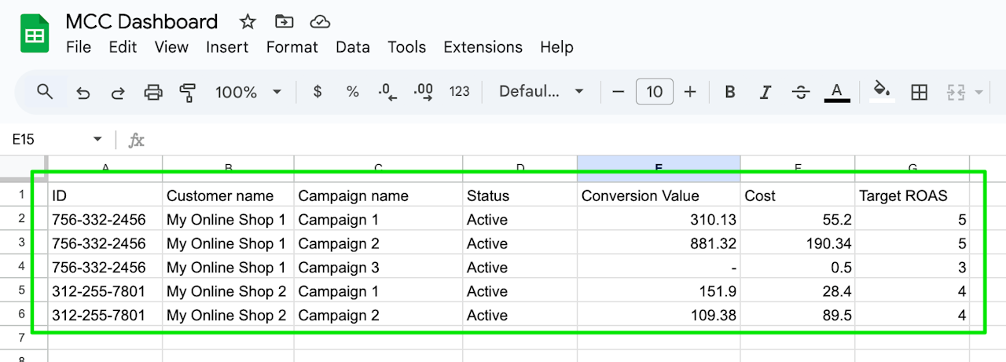Image resolution: width=1006 pixels, height=362 pixels.
Task: Open the Default font dropdown
Action: point(542,92)
